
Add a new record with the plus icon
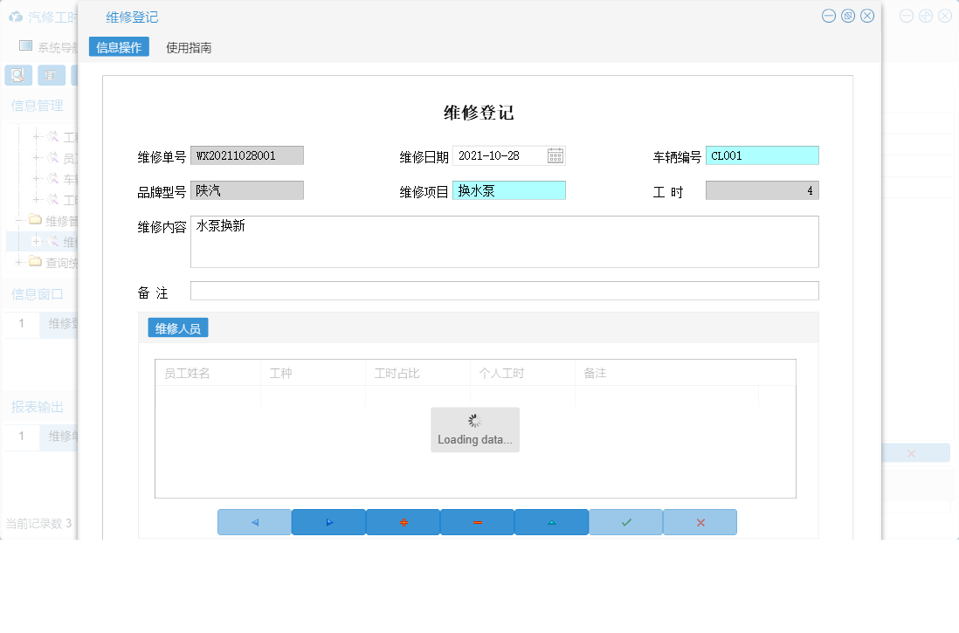(403, 521)
